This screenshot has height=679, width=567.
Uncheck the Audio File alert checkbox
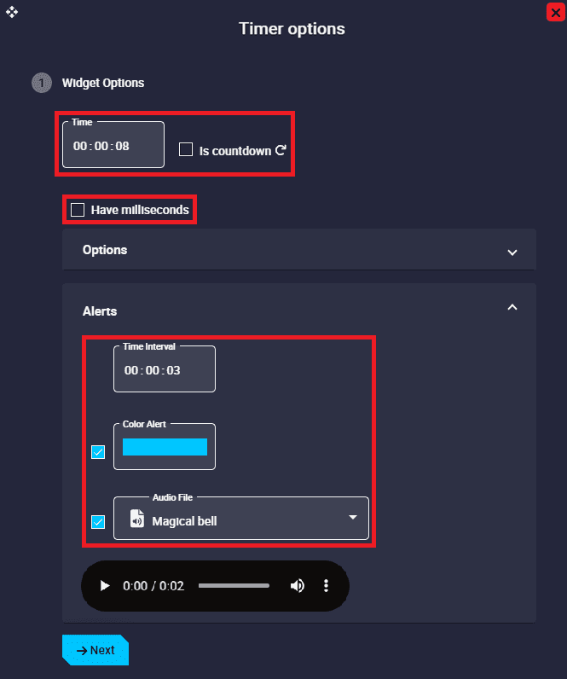98,521
